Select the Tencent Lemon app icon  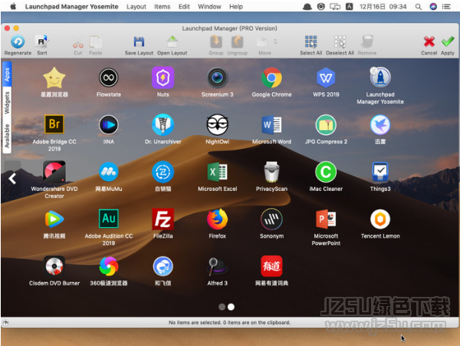pos(380,219)
